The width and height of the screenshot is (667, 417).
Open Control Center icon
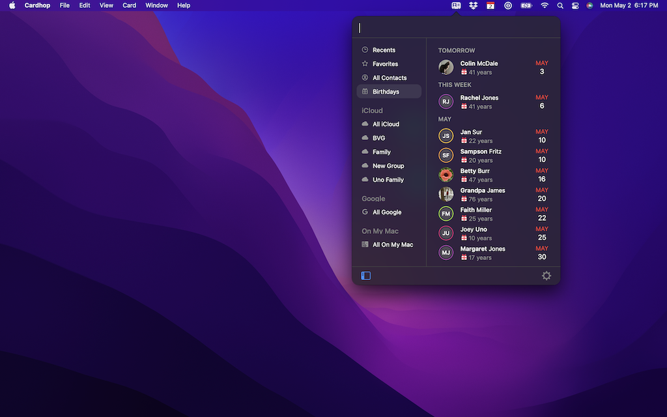[575, 5]
